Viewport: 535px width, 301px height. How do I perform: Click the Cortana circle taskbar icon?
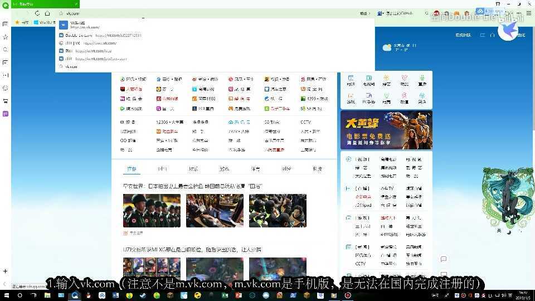[20, 295]
